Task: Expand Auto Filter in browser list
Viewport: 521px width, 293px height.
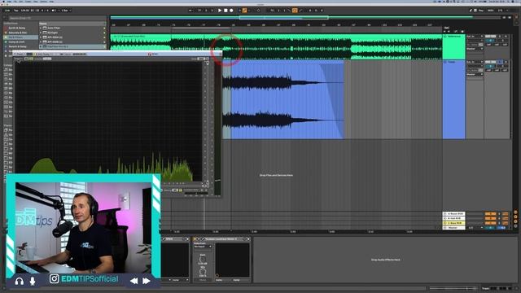Action: [x=41, y=28]
